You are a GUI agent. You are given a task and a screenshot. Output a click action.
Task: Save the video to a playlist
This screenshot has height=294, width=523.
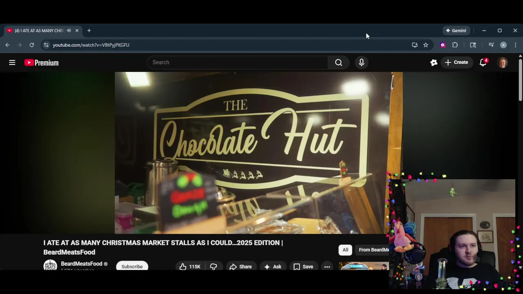click(x=303, y=267)
